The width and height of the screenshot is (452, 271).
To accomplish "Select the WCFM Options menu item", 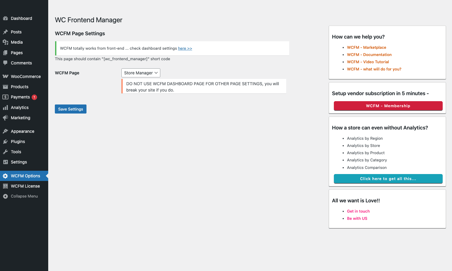I will point(24,176).
